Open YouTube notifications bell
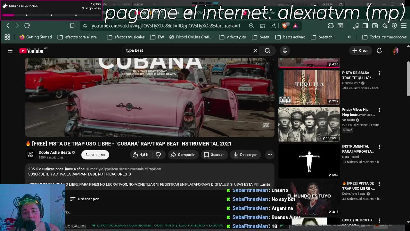This screenshot has height=231, width=410. (x=379, y=50)
